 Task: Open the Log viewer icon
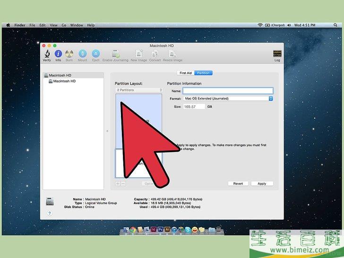click(x=277, y=53)
